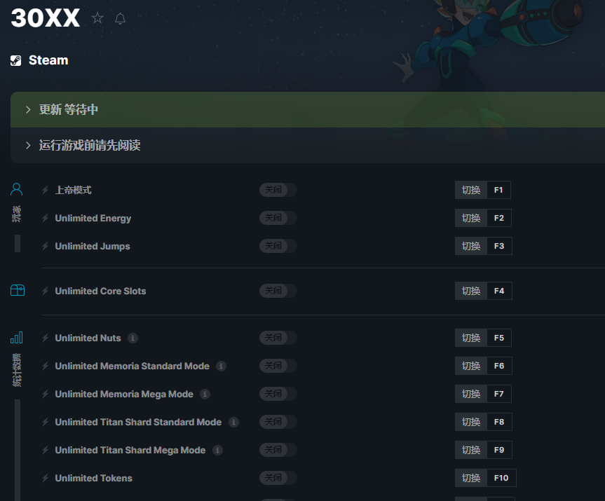Click lightning icon beside Unlimited Memoria Standard Mode
The height and width of the screenshot is (501, 605).
(45, 366)
